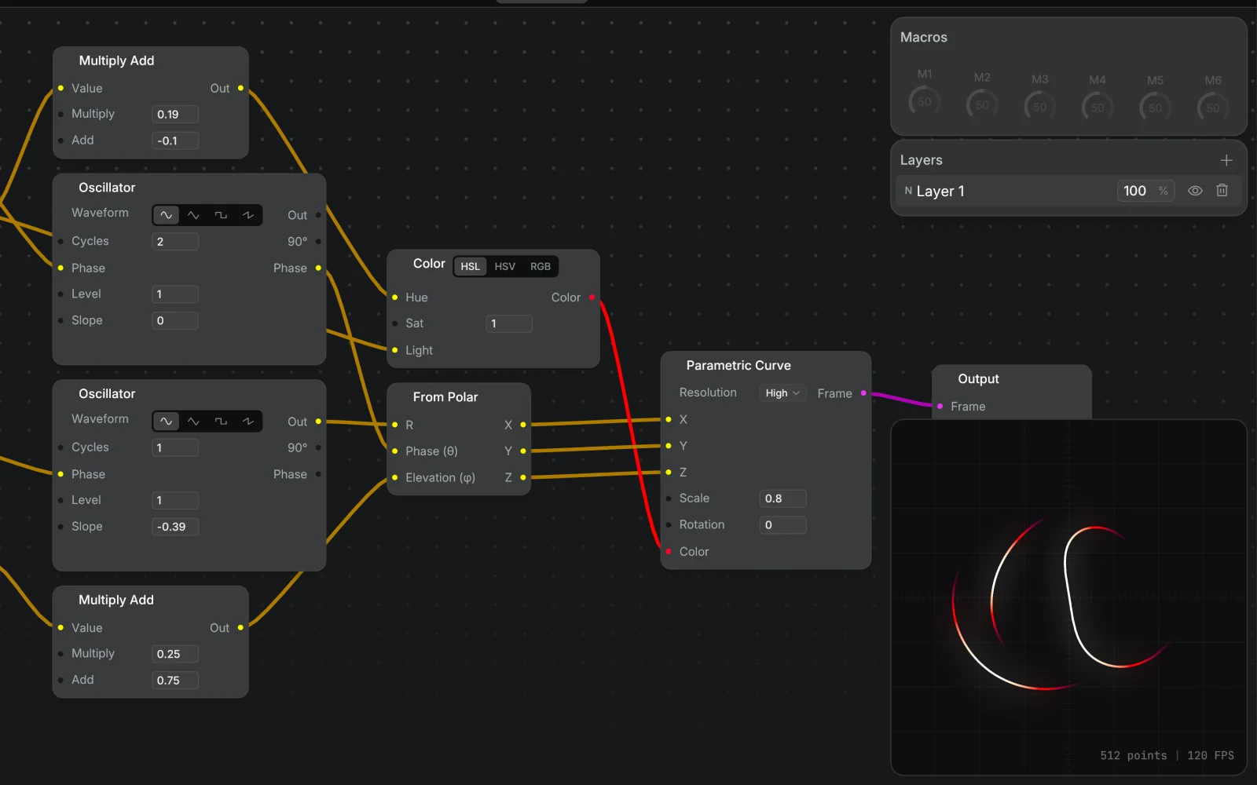Add a new layer with plus icon
This screenshot has width=1257, height=785.
1226,160
